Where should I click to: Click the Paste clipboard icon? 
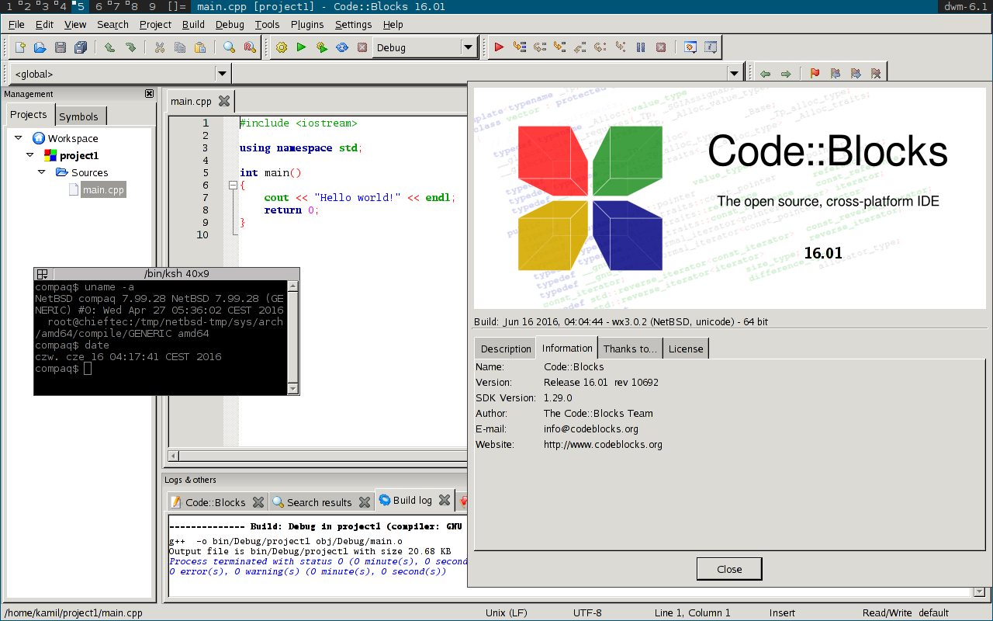(200, 47)
